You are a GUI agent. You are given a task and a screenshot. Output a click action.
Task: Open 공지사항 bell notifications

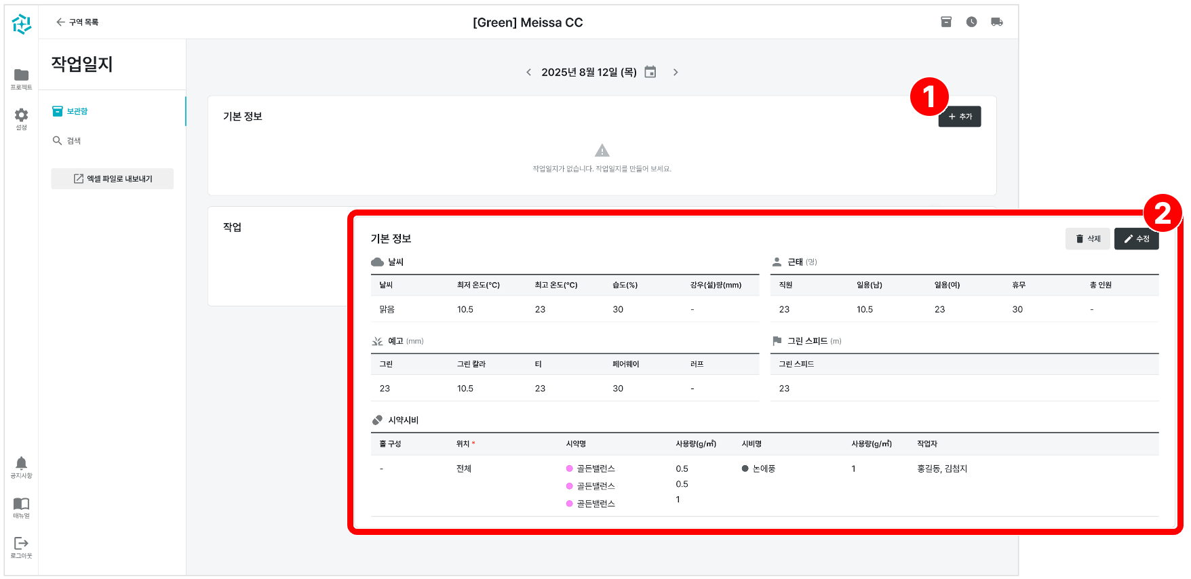pos(21,466)
